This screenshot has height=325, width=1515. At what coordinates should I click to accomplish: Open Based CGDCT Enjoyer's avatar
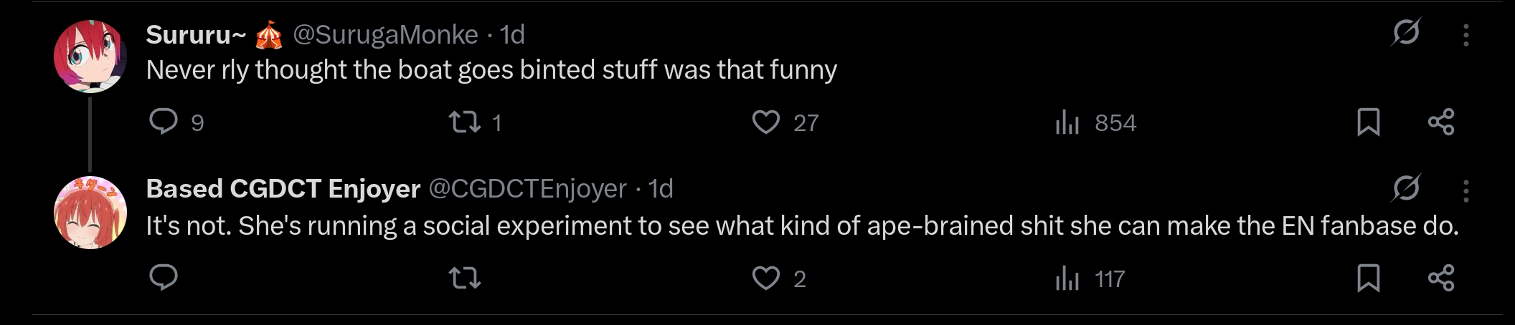90,213
